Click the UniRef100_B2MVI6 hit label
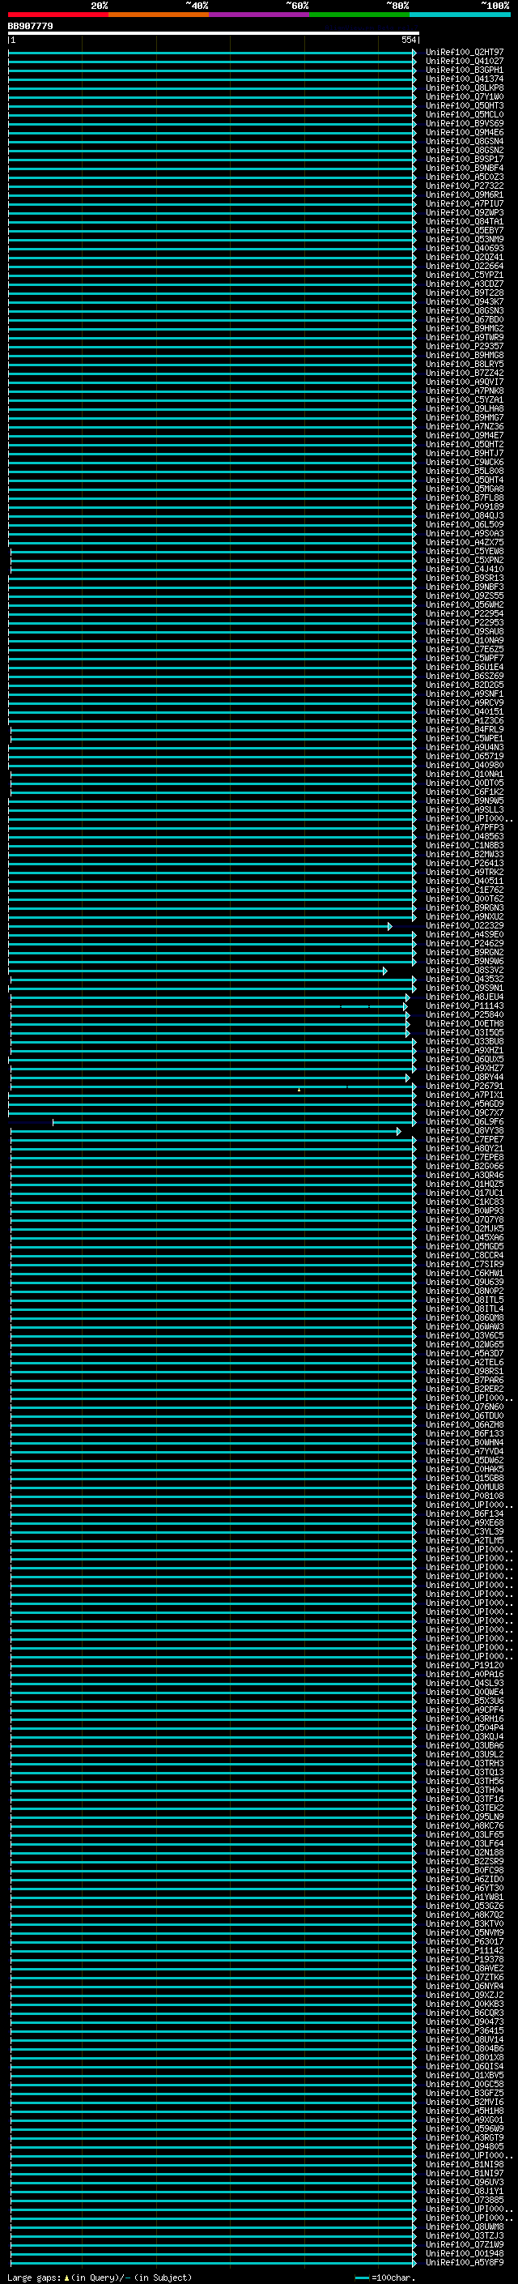Viewport: 518px width, 2284px height. (465, 2102)
